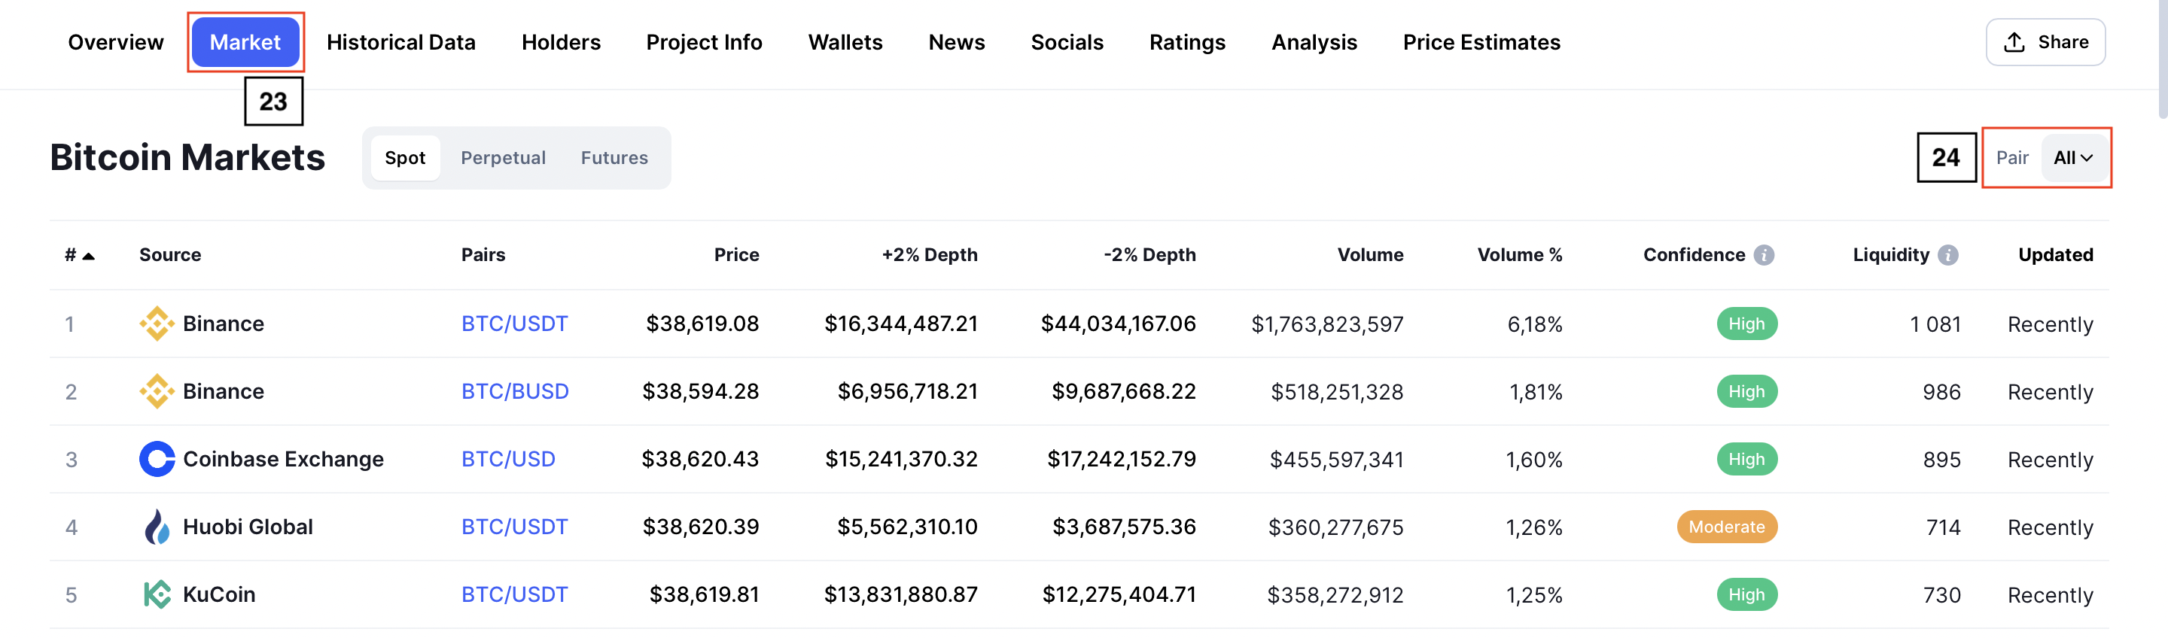Select the Market tab
The width and height of the screenshot is (2168, 638).
[x=245, y=42]
